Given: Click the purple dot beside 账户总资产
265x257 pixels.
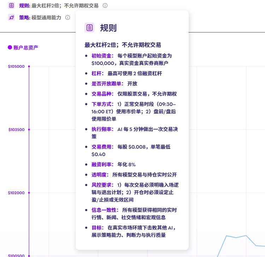Looking at the screenshot, I should (10, 47).
